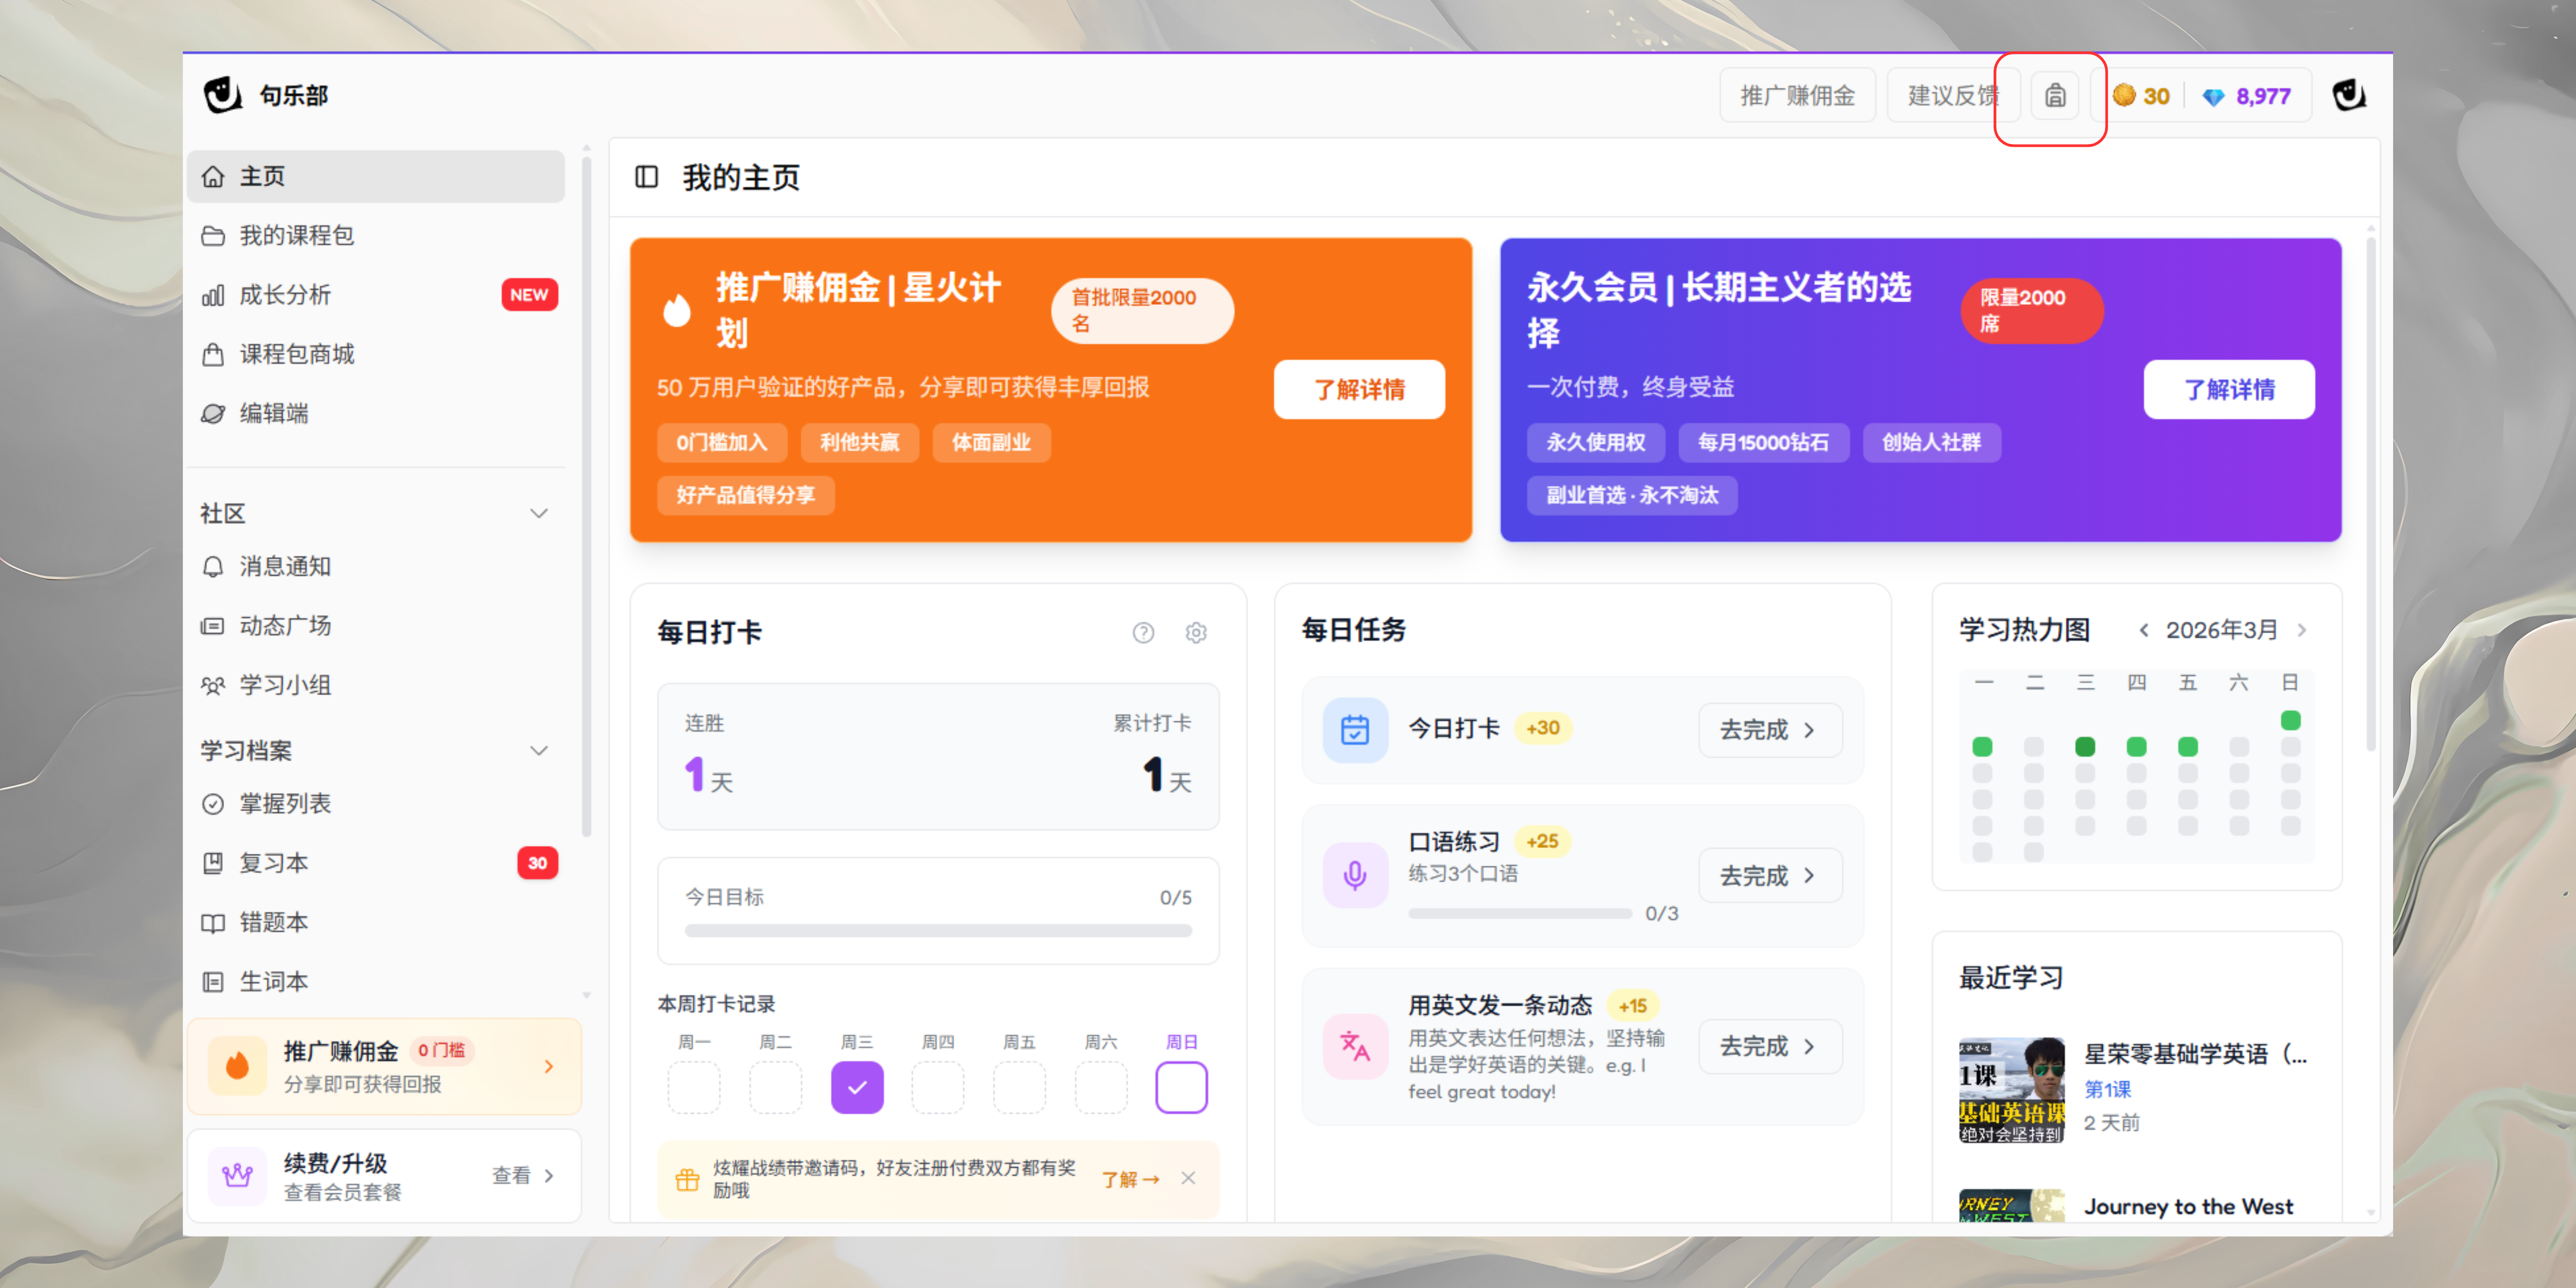Collapse the 社区 section chevron
The height and width of the screenshot is (1288, 2576).
coord(539,513)
